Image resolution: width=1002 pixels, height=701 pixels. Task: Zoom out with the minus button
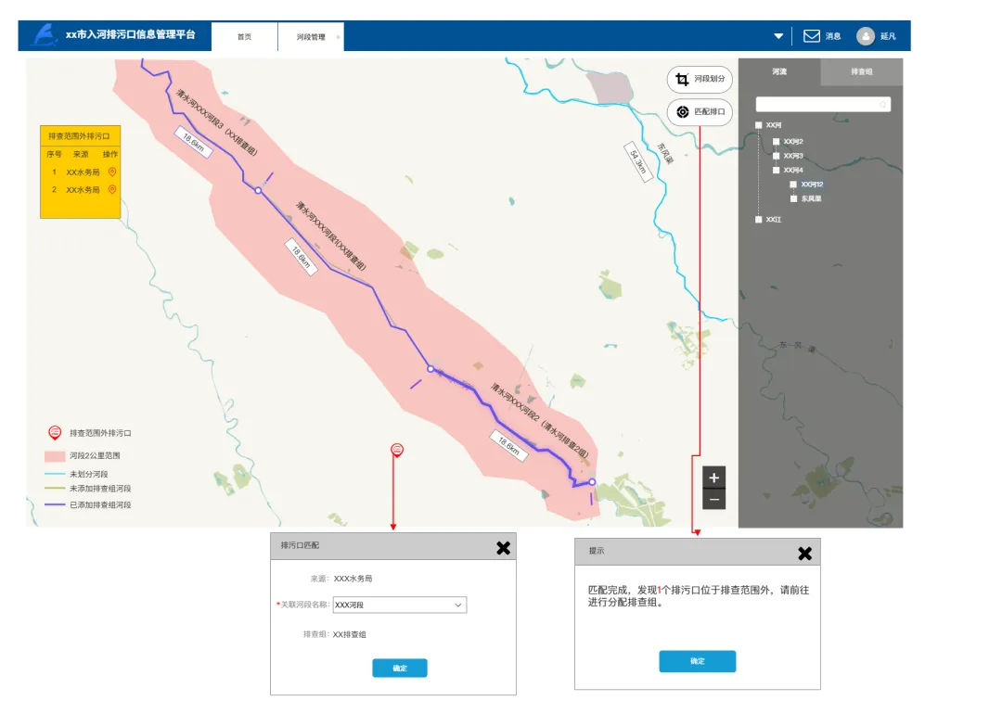tap(713, 499)
